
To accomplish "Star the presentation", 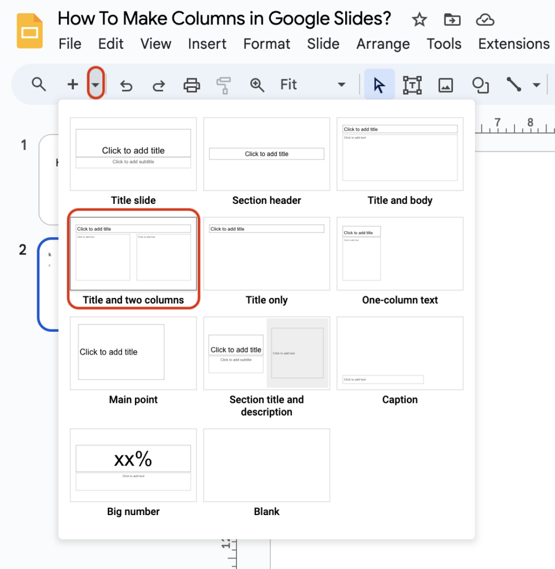I will coord(419,19).
